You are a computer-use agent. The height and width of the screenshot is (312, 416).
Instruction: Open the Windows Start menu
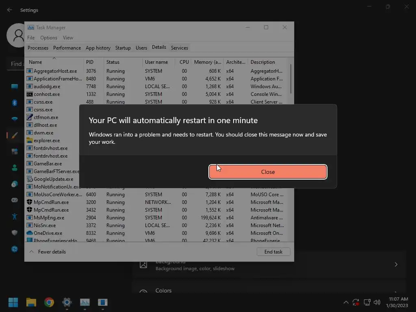(x=13, y=302)
